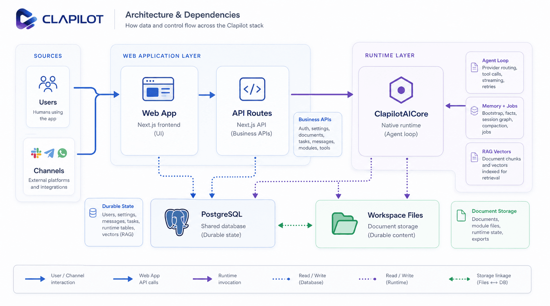
Task: Click the Agent Loop heading
Action: coord(495,60)
